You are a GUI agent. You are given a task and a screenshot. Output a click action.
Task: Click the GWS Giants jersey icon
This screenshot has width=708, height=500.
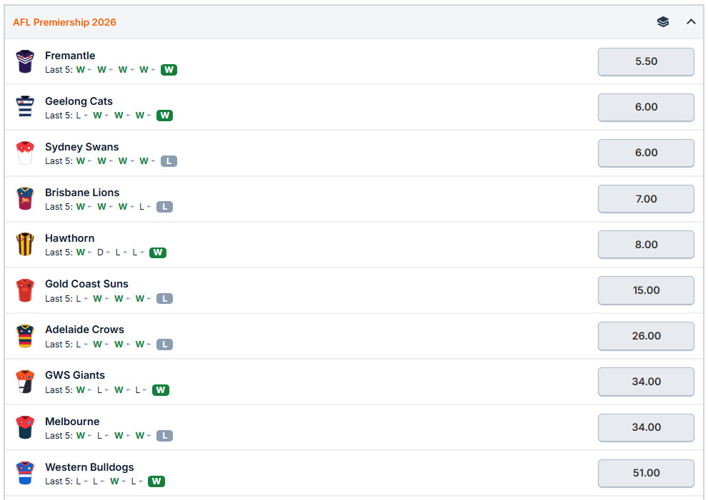click(25, 382)
